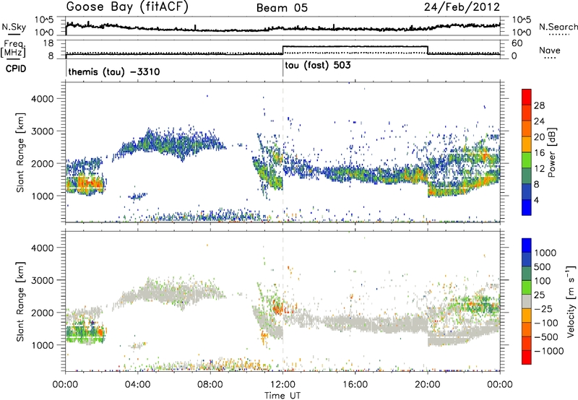
Task: Click the '12:00' time axis tick label
Action: [282, 385]
